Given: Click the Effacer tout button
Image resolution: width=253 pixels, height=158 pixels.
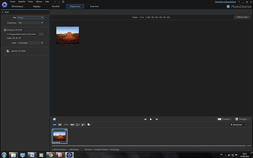Looking at the screenshot, I should coord(242,17).
